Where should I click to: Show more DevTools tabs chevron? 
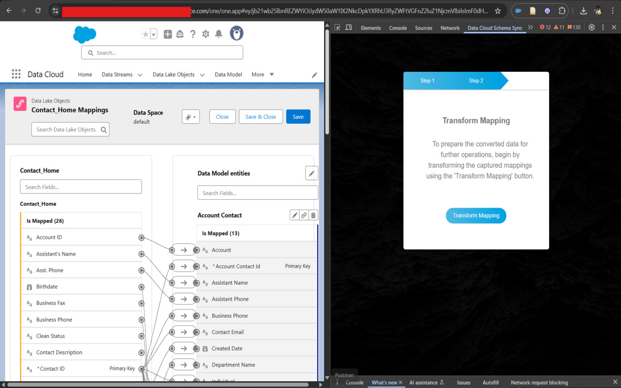coord(530,28)
